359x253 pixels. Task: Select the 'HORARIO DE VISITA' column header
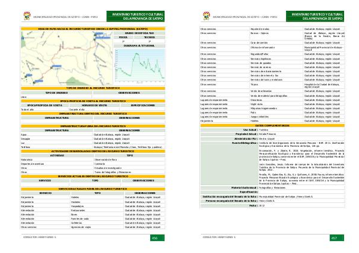pyautogui.click(x=95, y=105)
